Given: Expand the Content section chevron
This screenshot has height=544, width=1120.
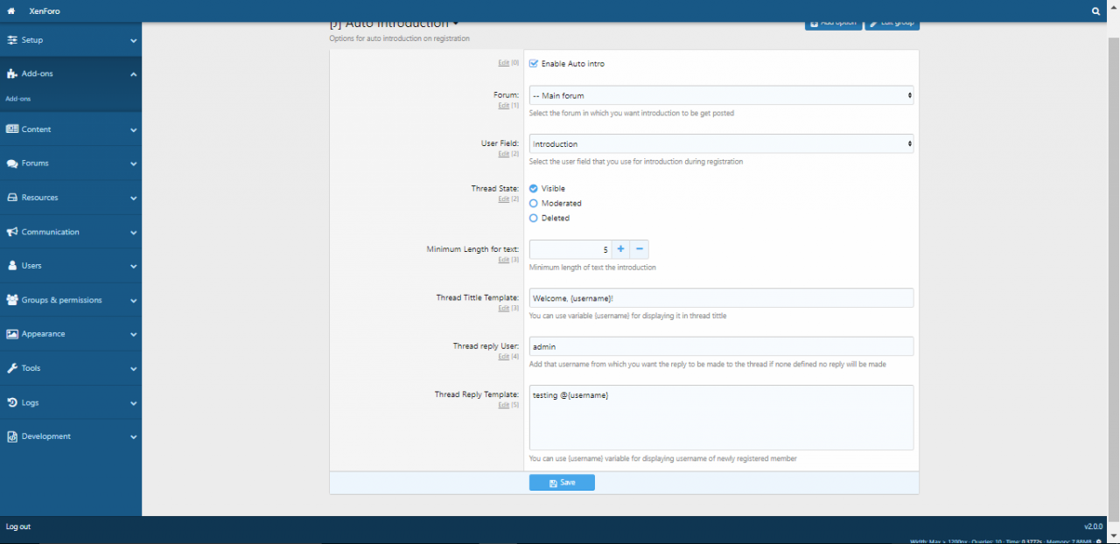Looking at the screenshot, I should [133, 129].
